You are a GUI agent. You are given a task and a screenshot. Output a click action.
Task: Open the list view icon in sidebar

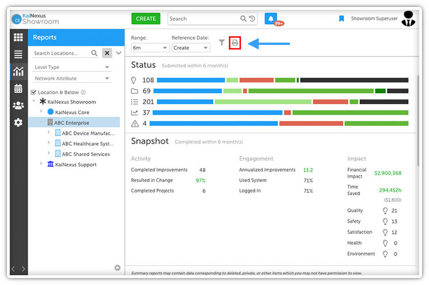[x=18, y=54]
